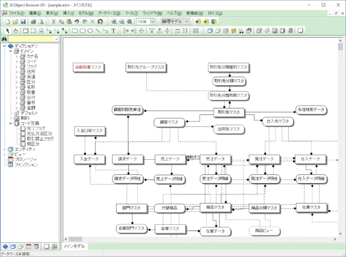Select the rectangle shape tool
Viewport: 346px width, 257px height.
point(75,31)
